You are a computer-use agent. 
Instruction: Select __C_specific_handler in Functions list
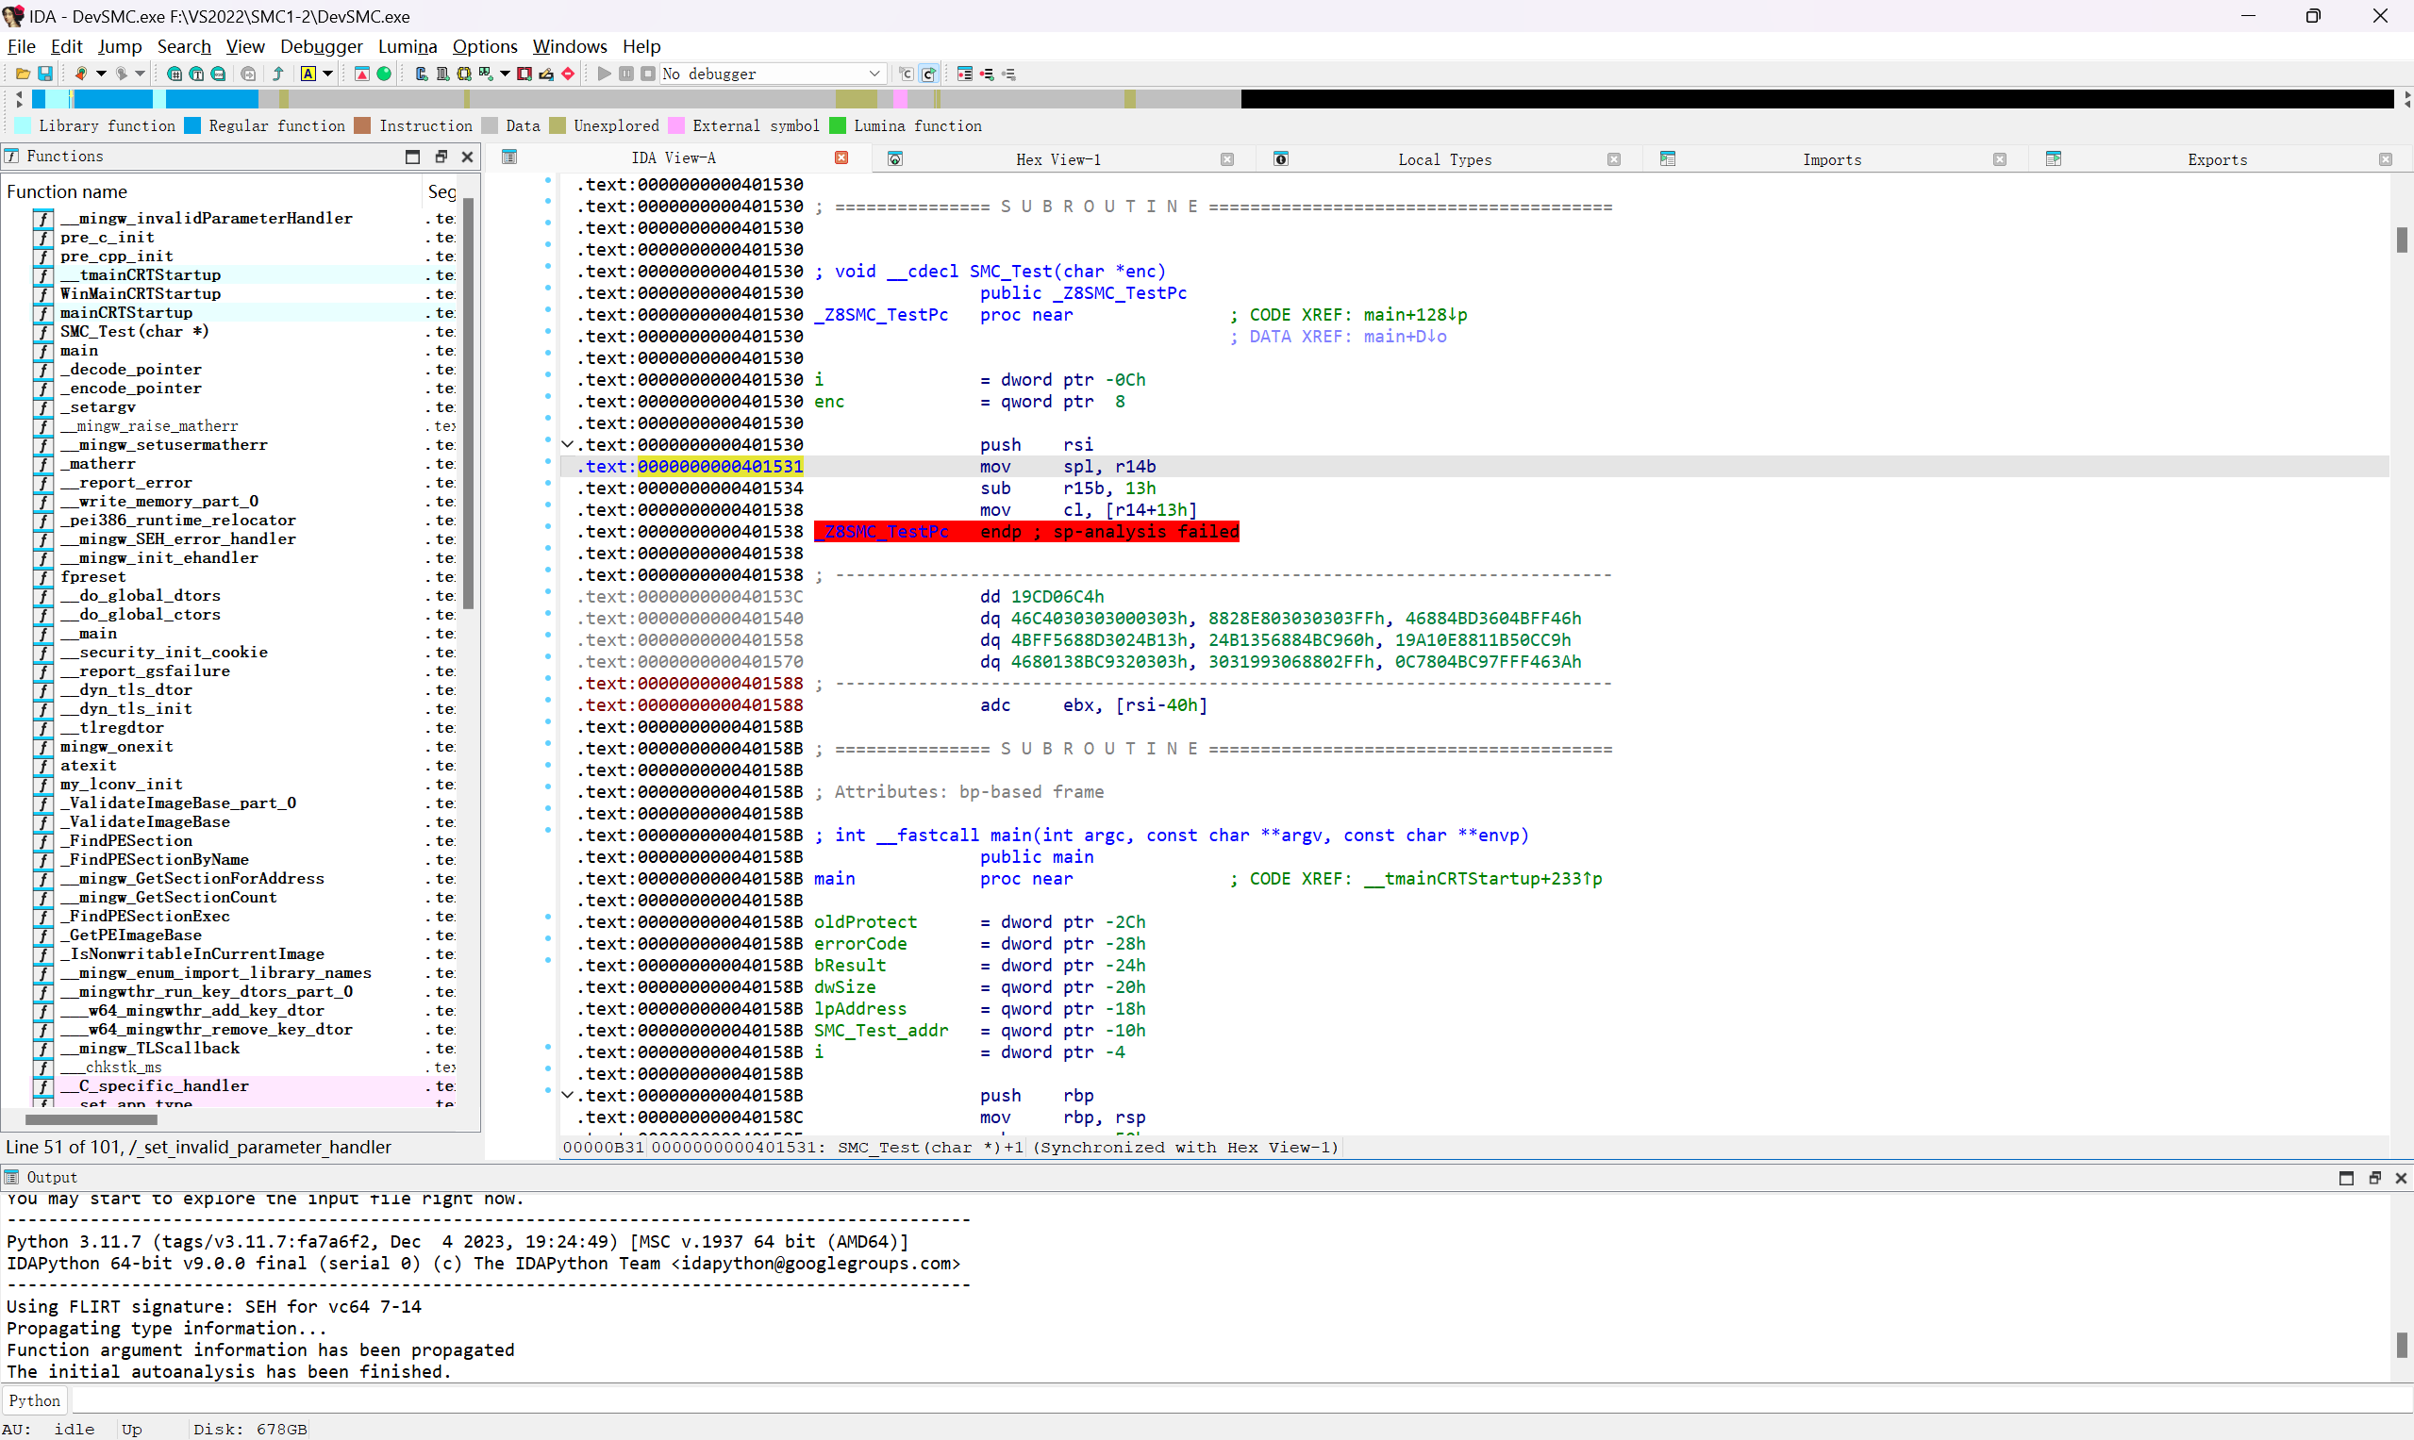[155, 1085]
